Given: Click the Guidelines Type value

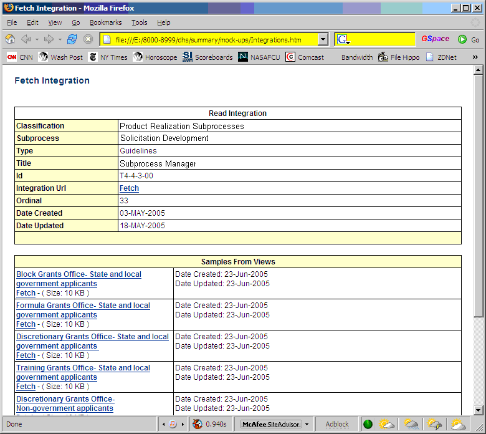Looking at the screenshot, I should [x=138, y=151].
